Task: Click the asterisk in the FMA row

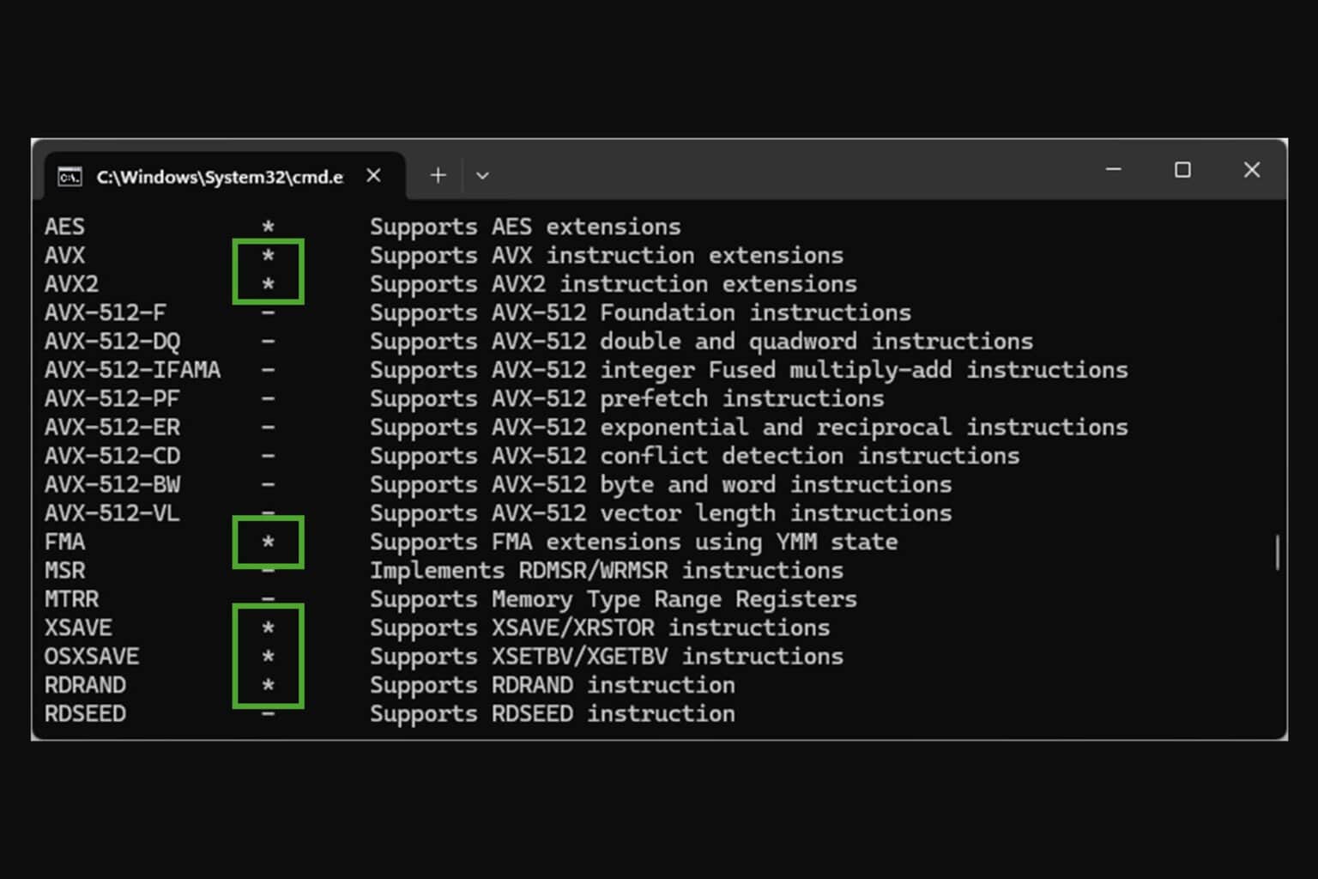Action: (x=268, y=542)
